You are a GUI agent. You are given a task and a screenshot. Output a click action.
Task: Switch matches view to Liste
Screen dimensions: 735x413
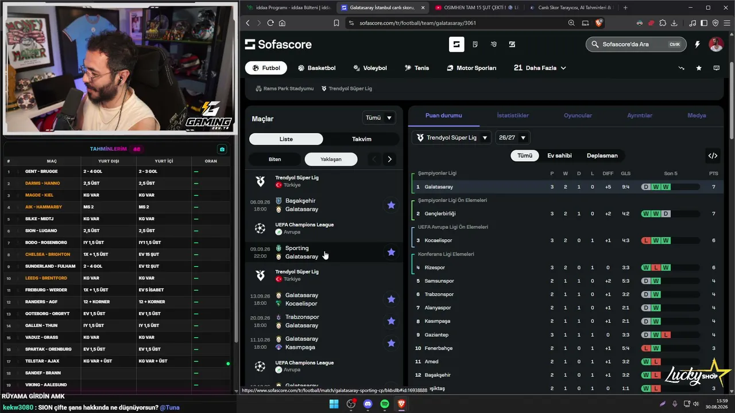click(286, 139)
